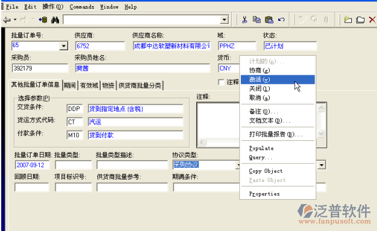Open the Commands menu

pos(82,7)
